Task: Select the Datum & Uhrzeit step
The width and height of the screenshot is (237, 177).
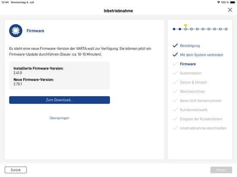Action: point(193,83)
